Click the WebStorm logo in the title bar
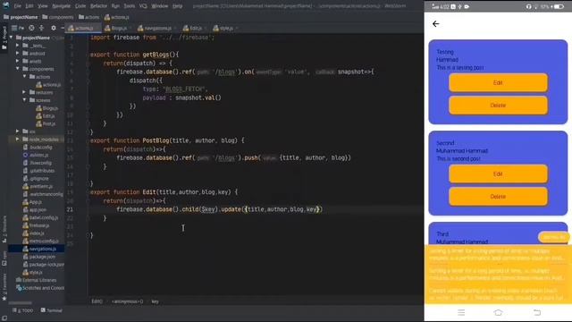Screen dimensions: 572x322 click(6, 5)
